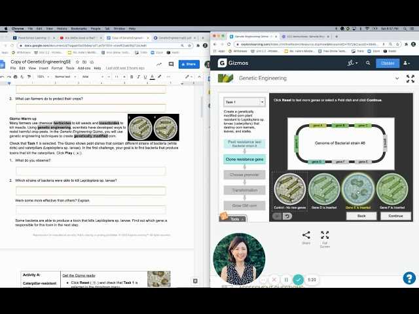Open the Insert menu in Google Docs
Image resolution: width=419 pixels, height=314 pixels.
tap(44, 68)
